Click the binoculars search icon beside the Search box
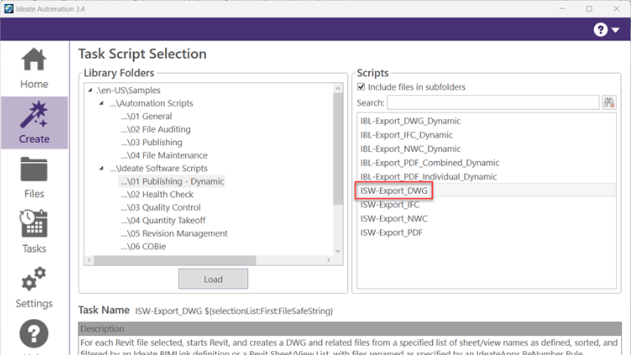The height and width of the screenshot is (355, 631). [x=610, y=102]
